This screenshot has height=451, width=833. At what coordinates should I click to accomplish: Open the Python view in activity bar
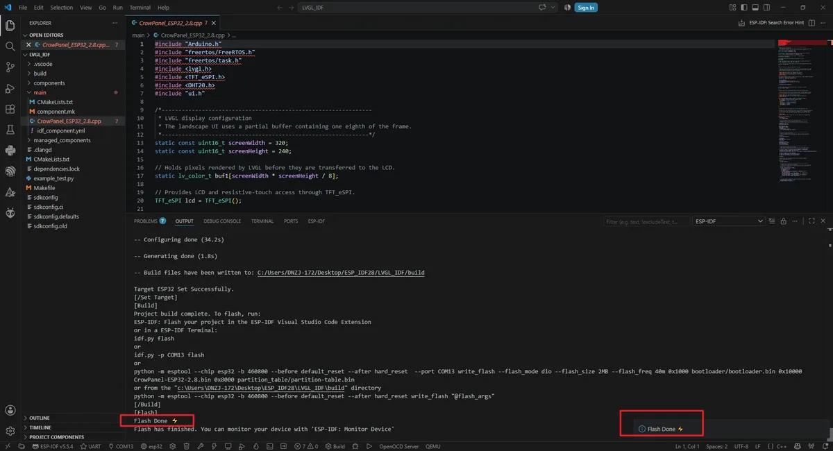(x=10, y=150)
